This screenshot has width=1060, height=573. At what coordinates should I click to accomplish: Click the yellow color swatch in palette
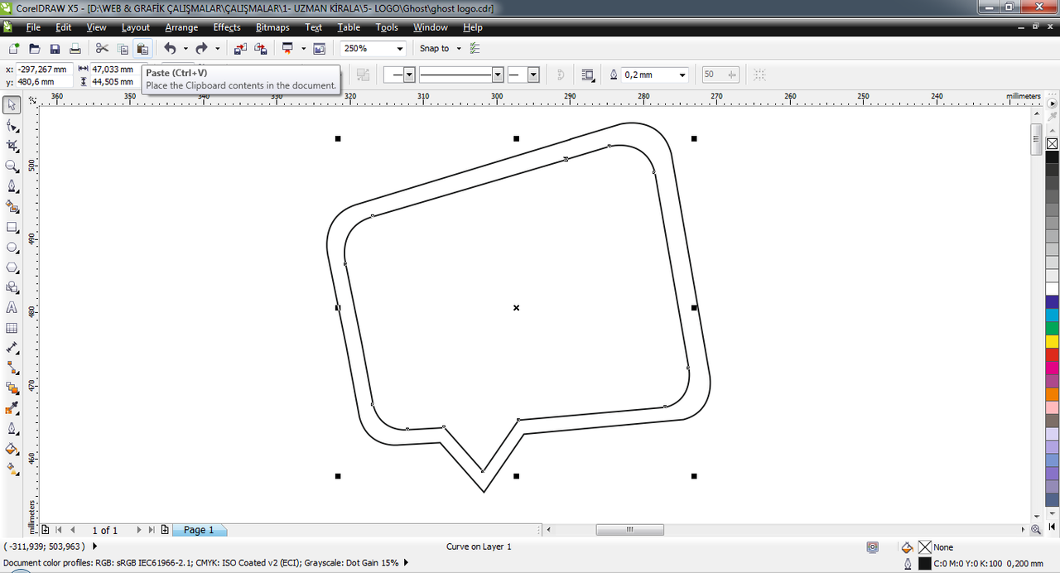pyautogui.click(x=1052, y=341)
